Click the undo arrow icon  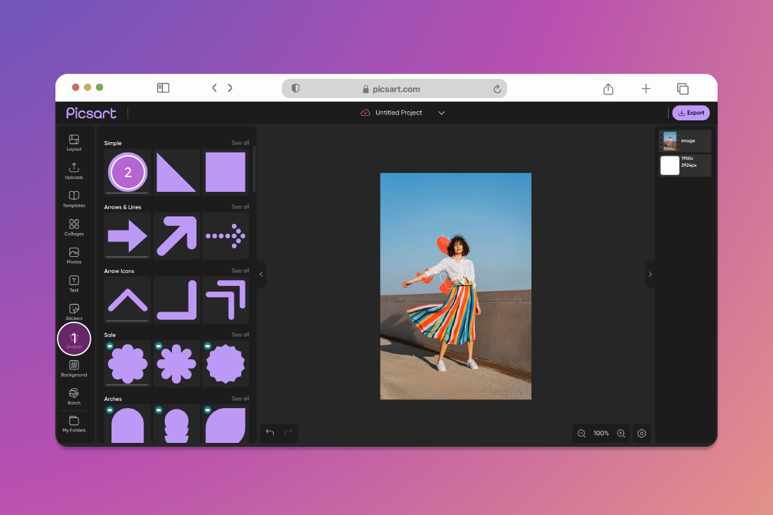(x=270, y=433)
